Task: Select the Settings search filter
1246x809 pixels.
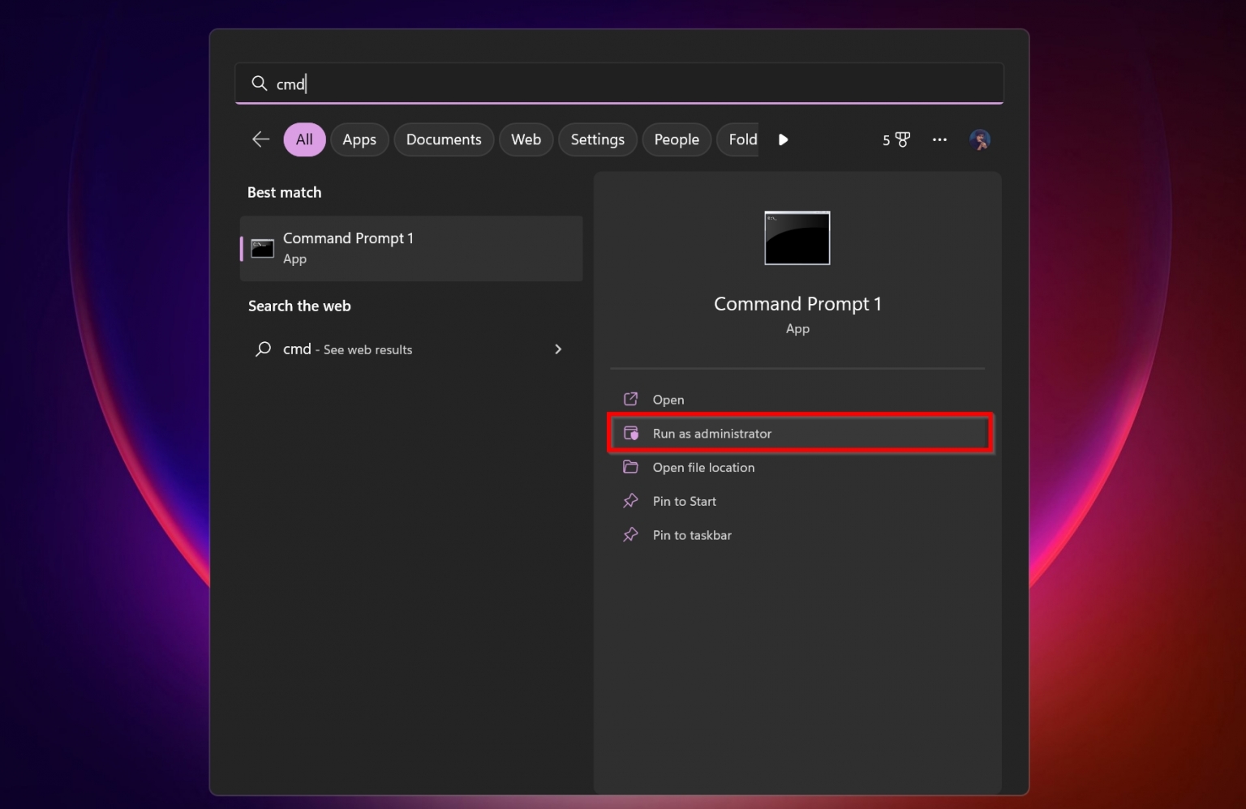Action: (598, 139)
